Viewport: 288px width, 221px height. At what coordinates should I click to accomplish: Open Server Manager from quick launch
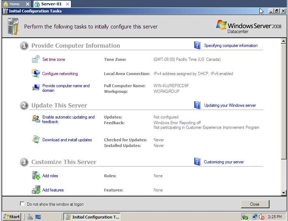click(30, 217)
